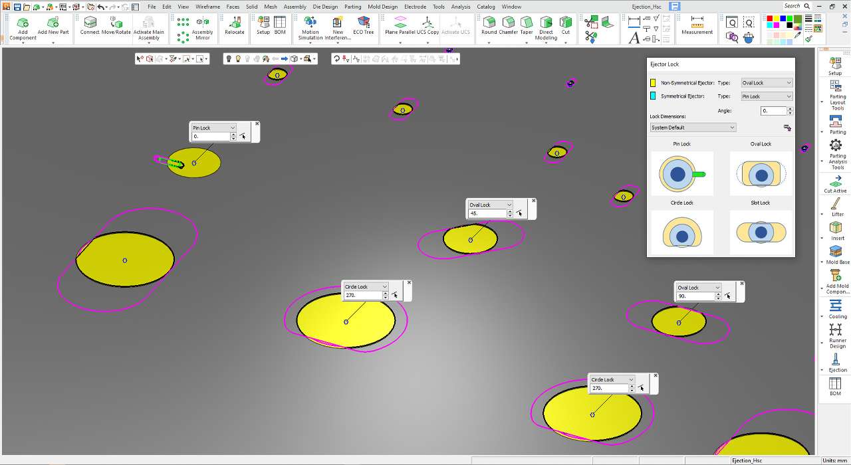Open the Mold Design menu

pos(382,7)
